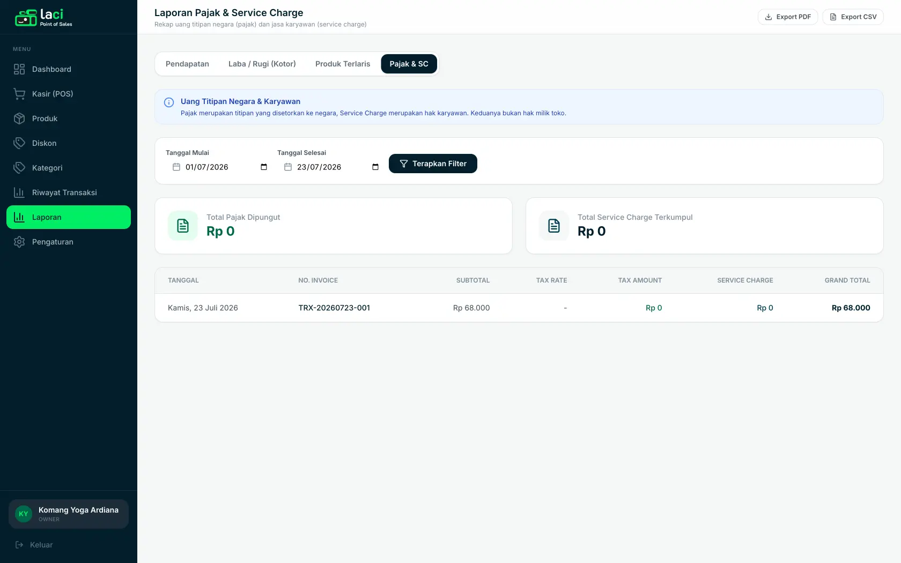Click the calendar icon left of Tanggal Selesai
This screenshot has height=563, width=901.
tap(288, 167)
